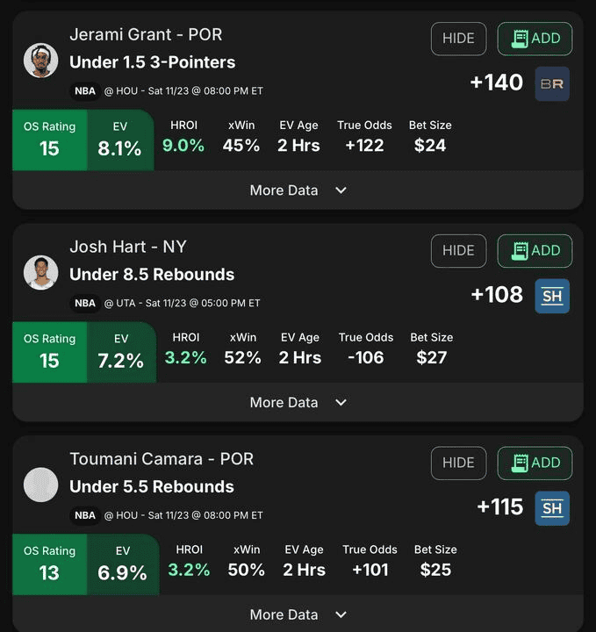Select the +140 odds for Jerami Grant
This screenshot has height=632, width=596.
tap(497, 83)
